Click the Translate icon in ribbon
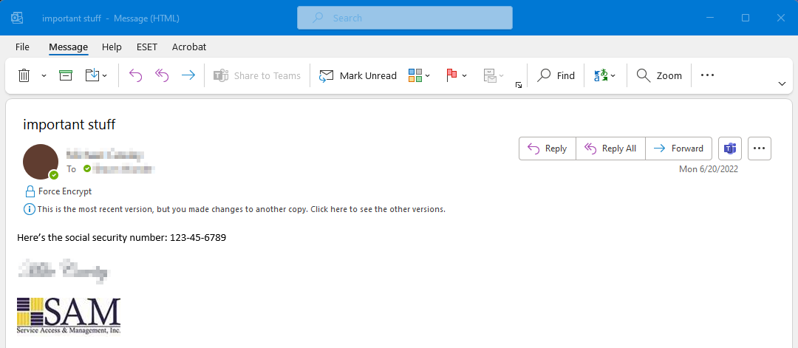This screenshot has width=798, height=348. (x=601, y=75)
